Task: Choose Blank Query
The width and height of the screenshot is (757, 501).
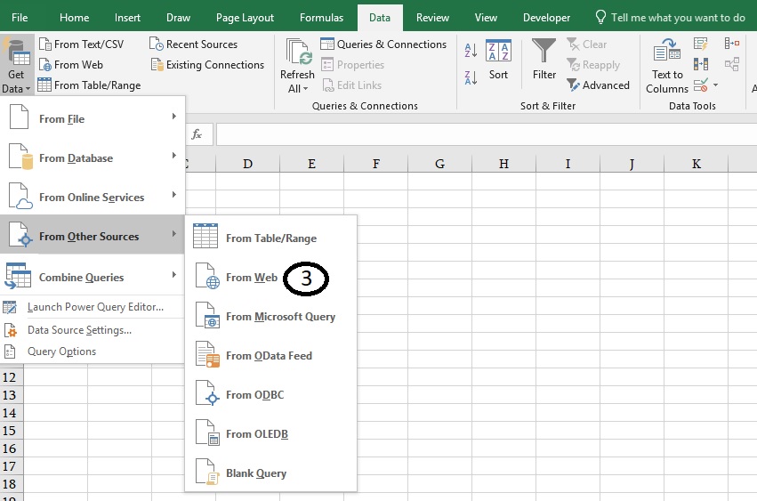Action: click(x=270, y=473)
